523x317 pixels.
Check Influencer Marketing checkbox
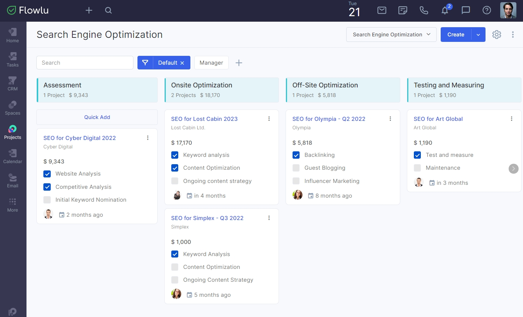click(296, 181)
